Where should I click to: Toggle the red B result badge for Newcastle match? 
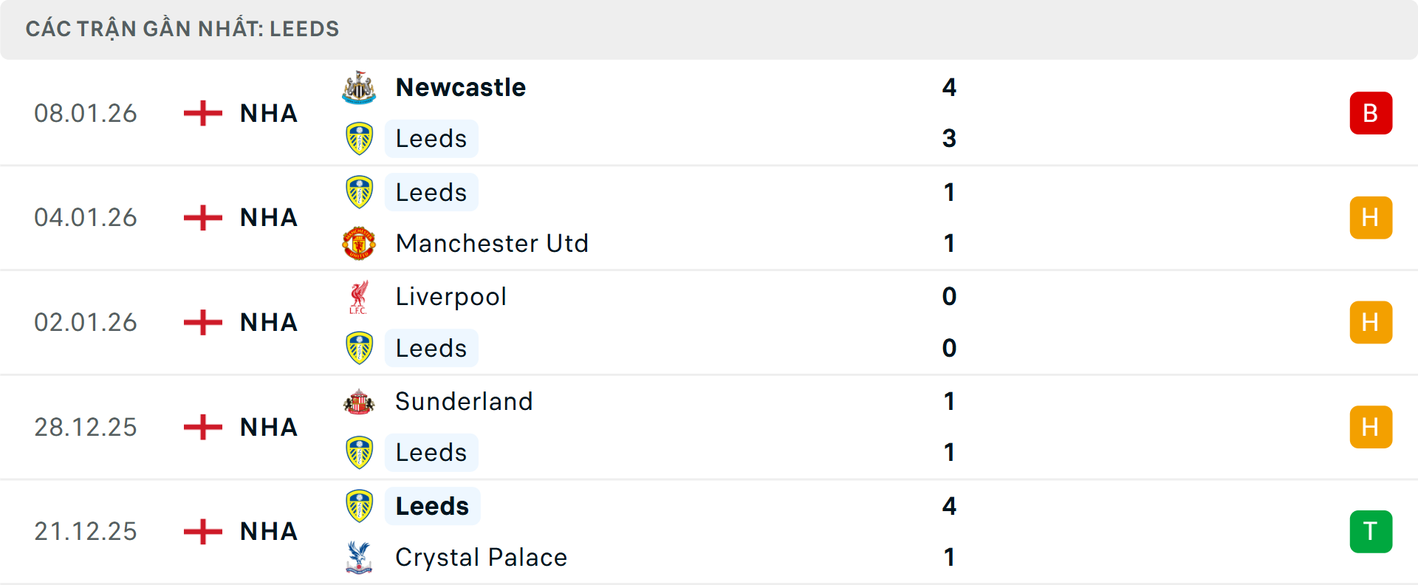(x=1371, y=113)
